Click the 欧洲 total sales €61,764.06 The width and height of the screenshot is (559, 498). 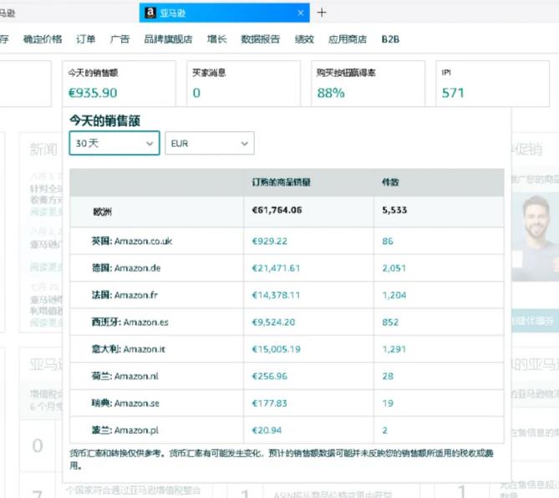pyautogui.click(x=277, y=211)
